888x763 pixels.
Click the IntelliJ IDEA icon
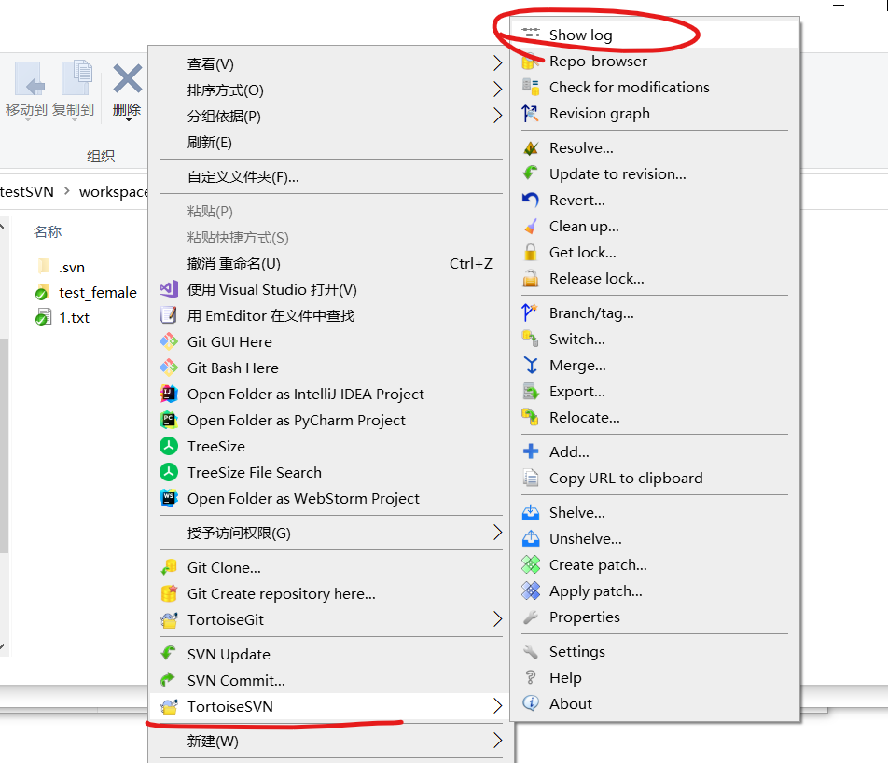[169, 394]
